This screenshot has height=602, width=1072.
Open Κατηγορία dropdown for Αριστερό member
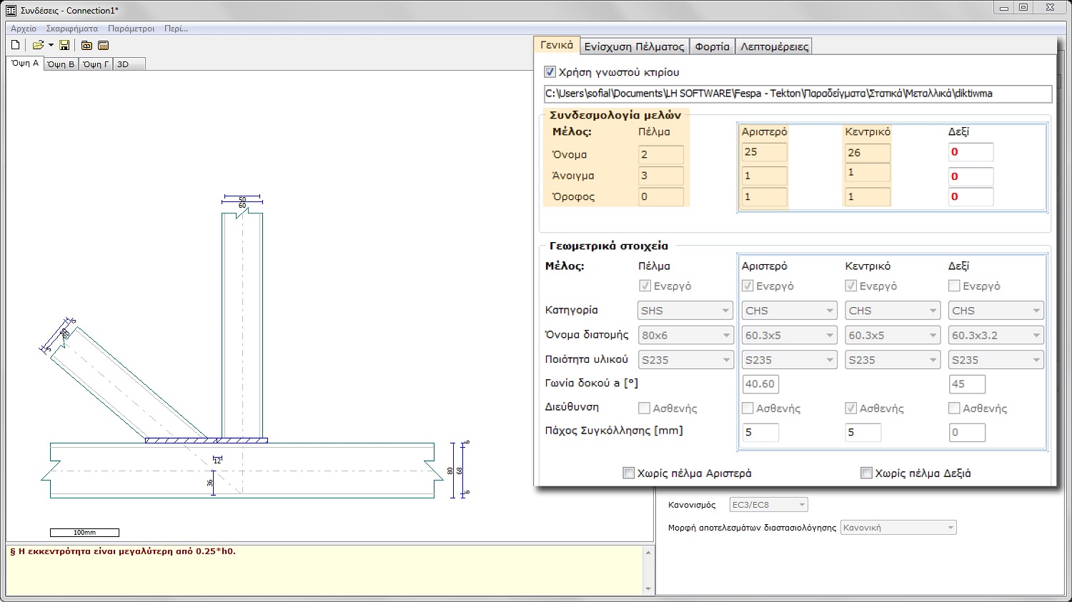789,311
